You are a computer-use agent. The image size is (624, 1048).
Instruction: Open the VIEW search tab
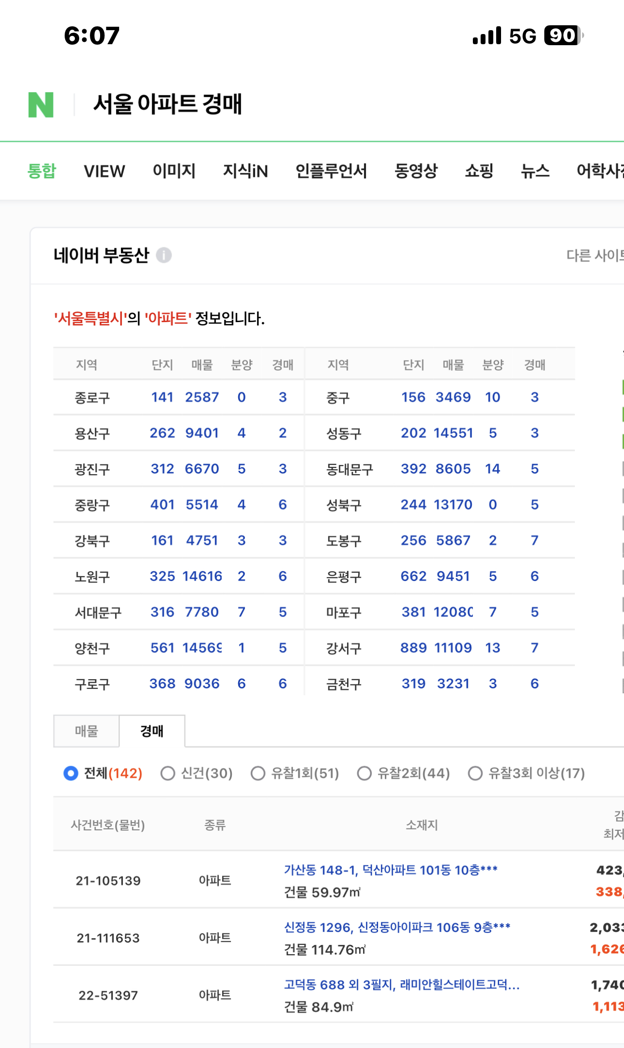104,171
